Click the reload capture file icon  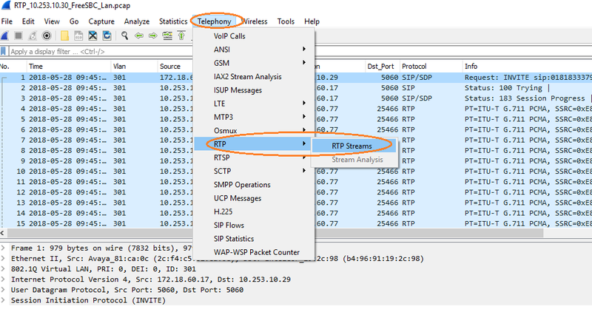coord(107,35)
